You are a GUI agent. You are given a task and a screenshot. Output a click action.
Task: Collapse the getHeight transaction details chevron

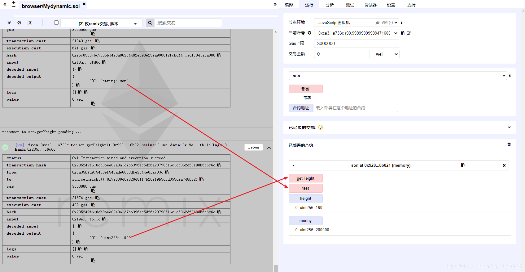pyautogui.click(x=269, y=148)
